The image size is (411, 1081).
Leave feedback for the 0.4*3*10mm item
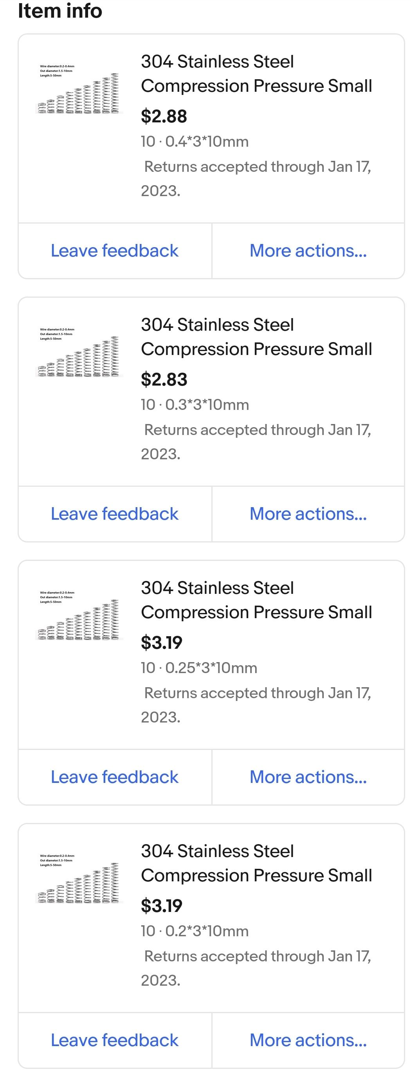[x=114, y=251]
